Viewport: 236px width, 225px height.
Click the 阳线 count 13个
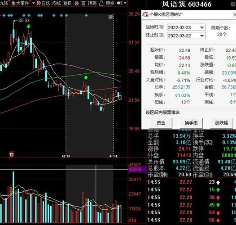coord(186,102)
